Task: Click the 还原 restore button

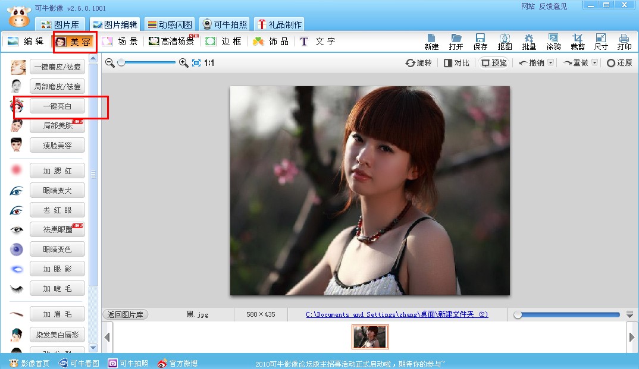Action: tap(619, 63)
